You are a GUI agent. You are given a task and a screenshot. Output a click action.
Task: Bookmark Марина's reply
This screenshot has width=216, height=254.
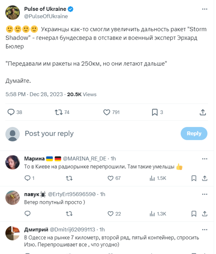coord(194,178)
